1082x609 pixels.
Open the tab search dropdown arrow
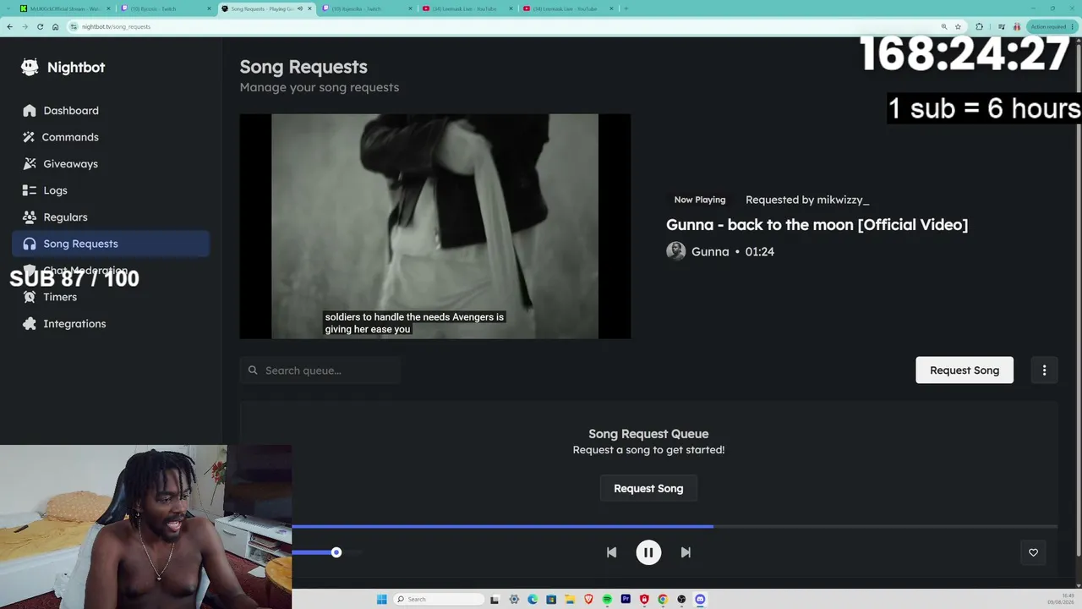(x=8, y=8)
